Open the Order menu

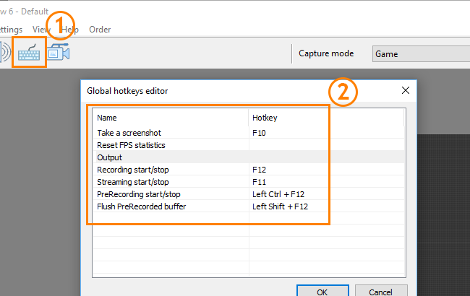point(100,30)
